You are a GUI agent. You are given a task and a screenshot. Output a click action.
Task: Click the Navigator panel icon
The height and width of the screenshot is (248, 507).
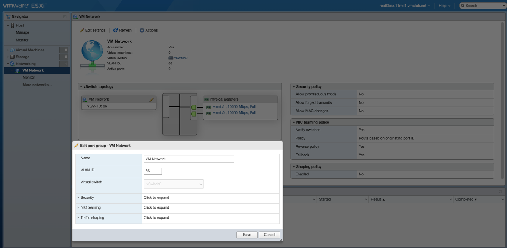(8, 16)
